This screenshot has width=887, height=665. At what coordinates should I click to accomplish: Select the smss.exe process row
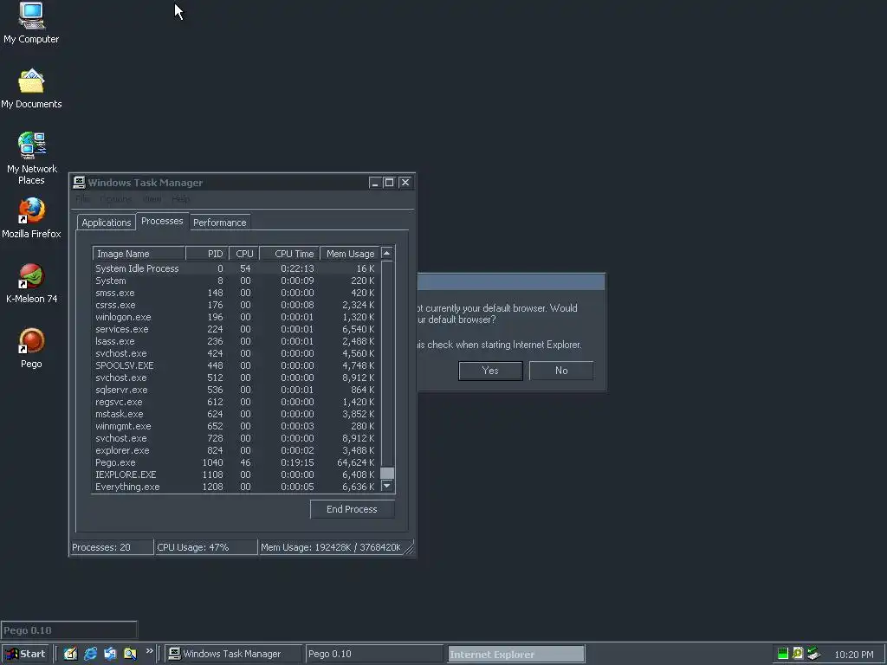[236, 293]
